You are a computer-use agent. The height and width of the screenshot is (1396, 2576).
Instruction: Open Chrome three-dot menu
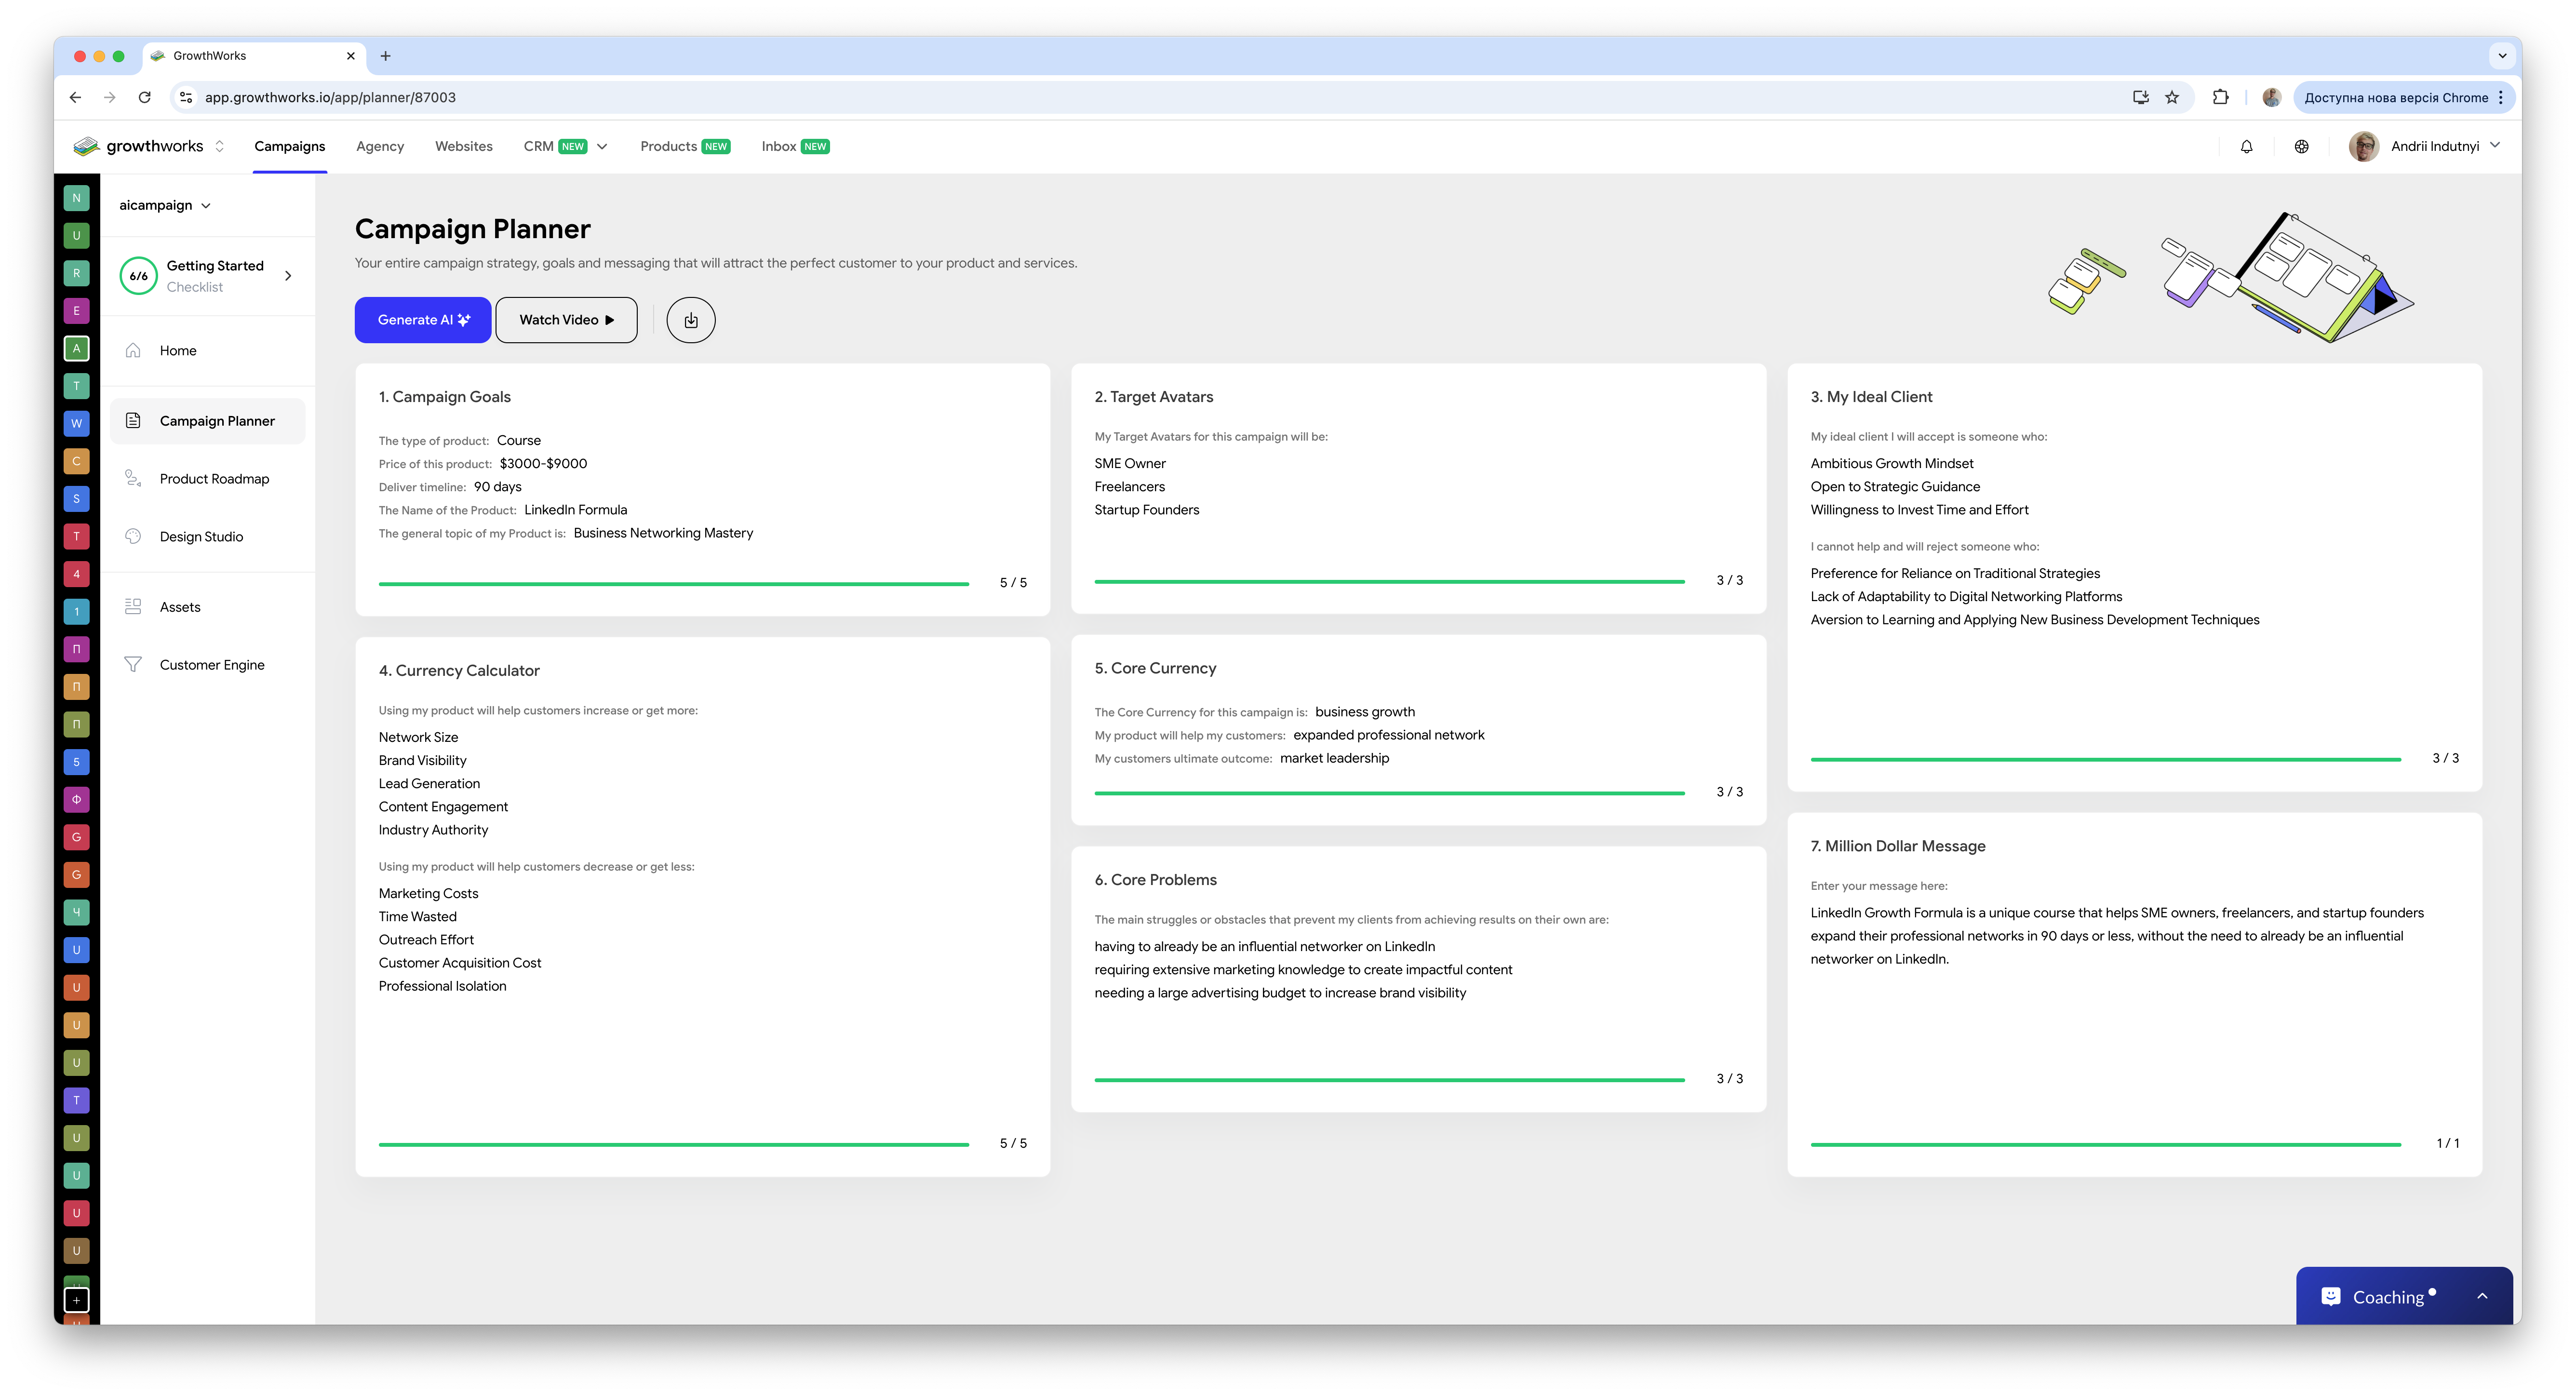click(2501, 97)
